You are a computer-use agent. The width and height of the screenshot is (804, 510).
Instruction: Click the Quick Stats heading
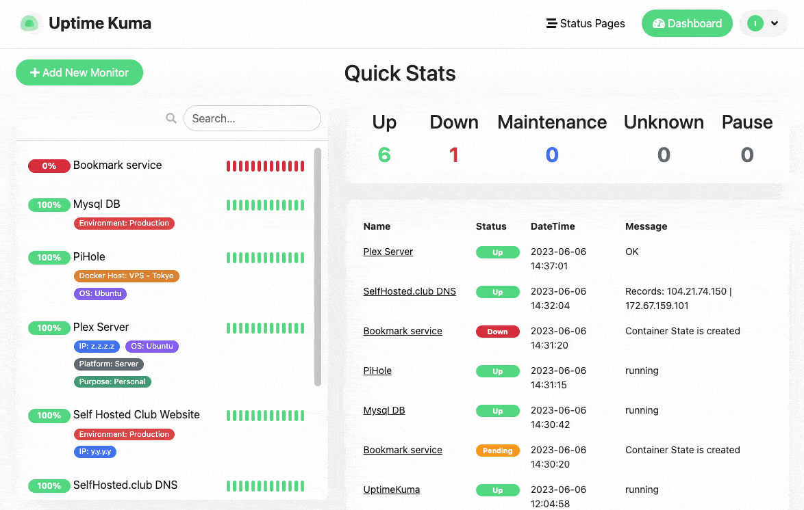(400, 73)
